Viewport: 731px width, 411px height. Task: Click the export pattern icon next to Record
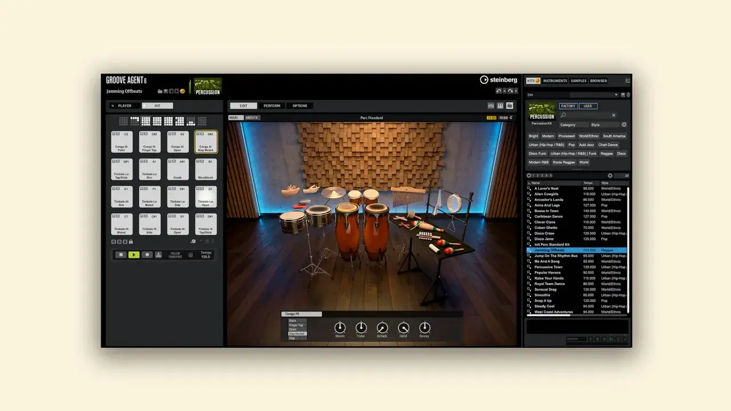[159, 255]
